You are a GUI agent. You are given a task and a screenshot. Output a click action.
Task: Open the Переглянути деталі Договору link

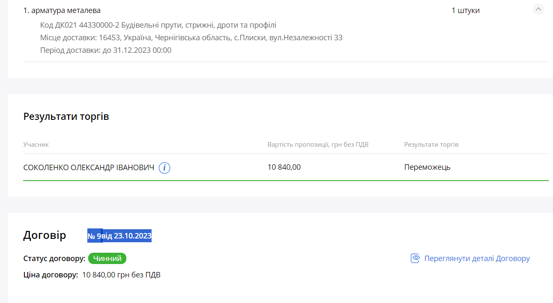(477, 259)
